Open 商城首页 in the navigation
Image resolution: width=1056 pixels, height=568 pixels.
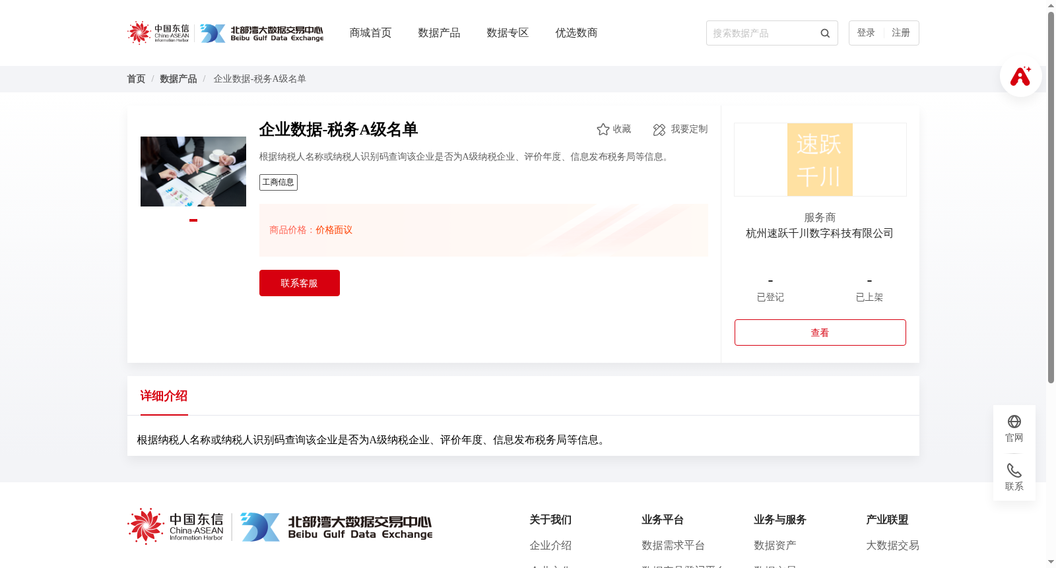[x=370, y=33]
